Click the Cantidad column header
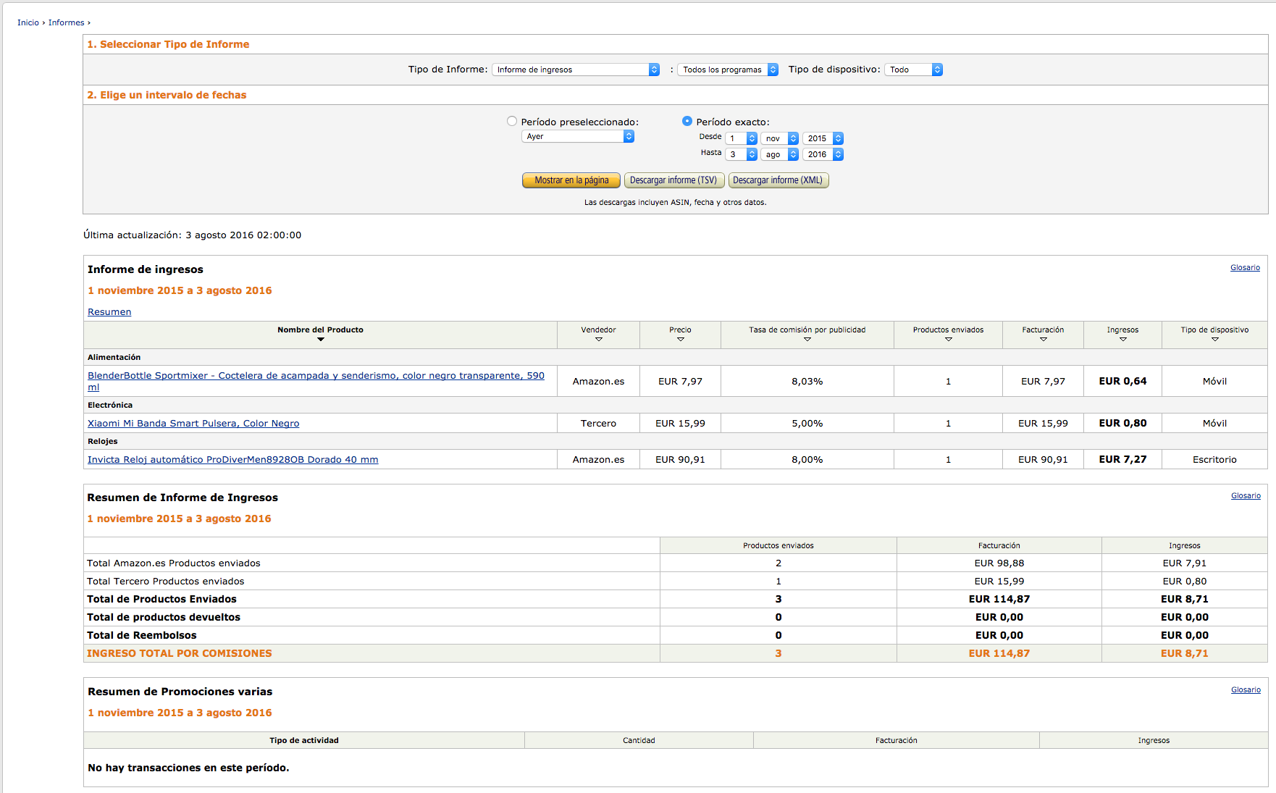Screen dimensions: 1276x793 (639, 740)
